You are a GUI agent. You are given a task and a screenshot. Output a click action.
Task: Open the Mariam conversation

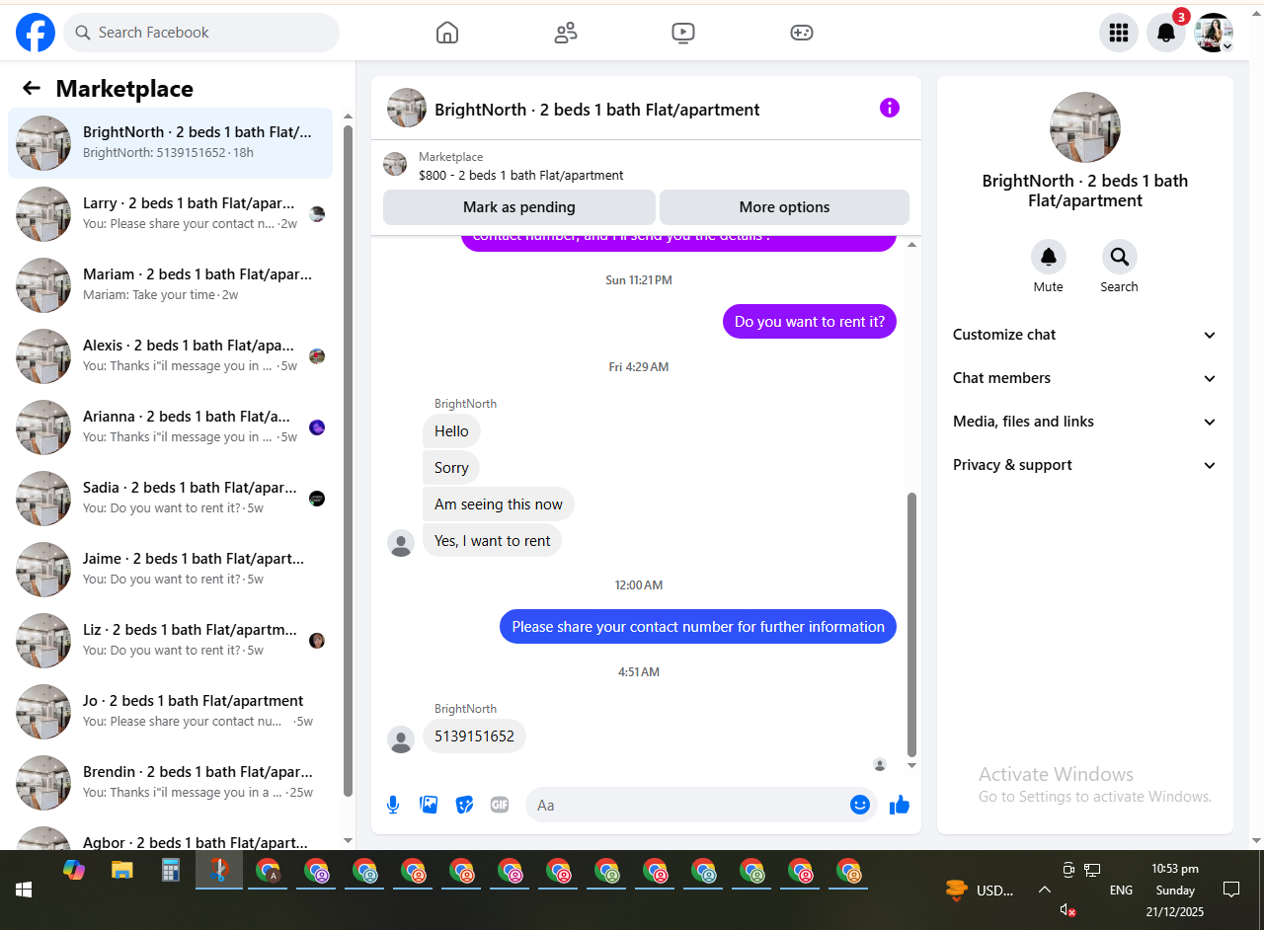[x=170, y=285]
